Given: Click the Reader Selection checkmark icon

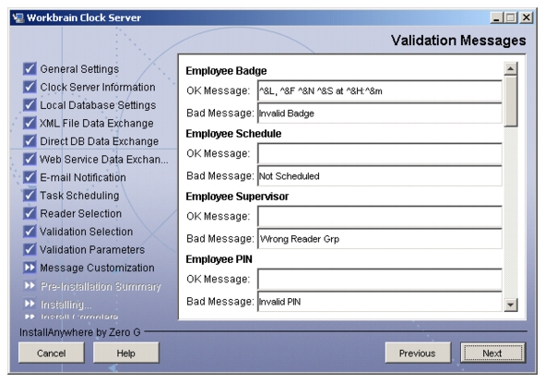Looking at the screenshot, I should (x=30, y=213).
